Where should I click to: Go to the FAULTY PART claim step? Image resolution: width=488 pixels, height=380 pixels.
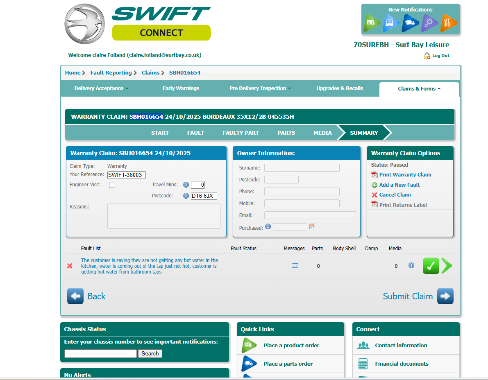241,133
